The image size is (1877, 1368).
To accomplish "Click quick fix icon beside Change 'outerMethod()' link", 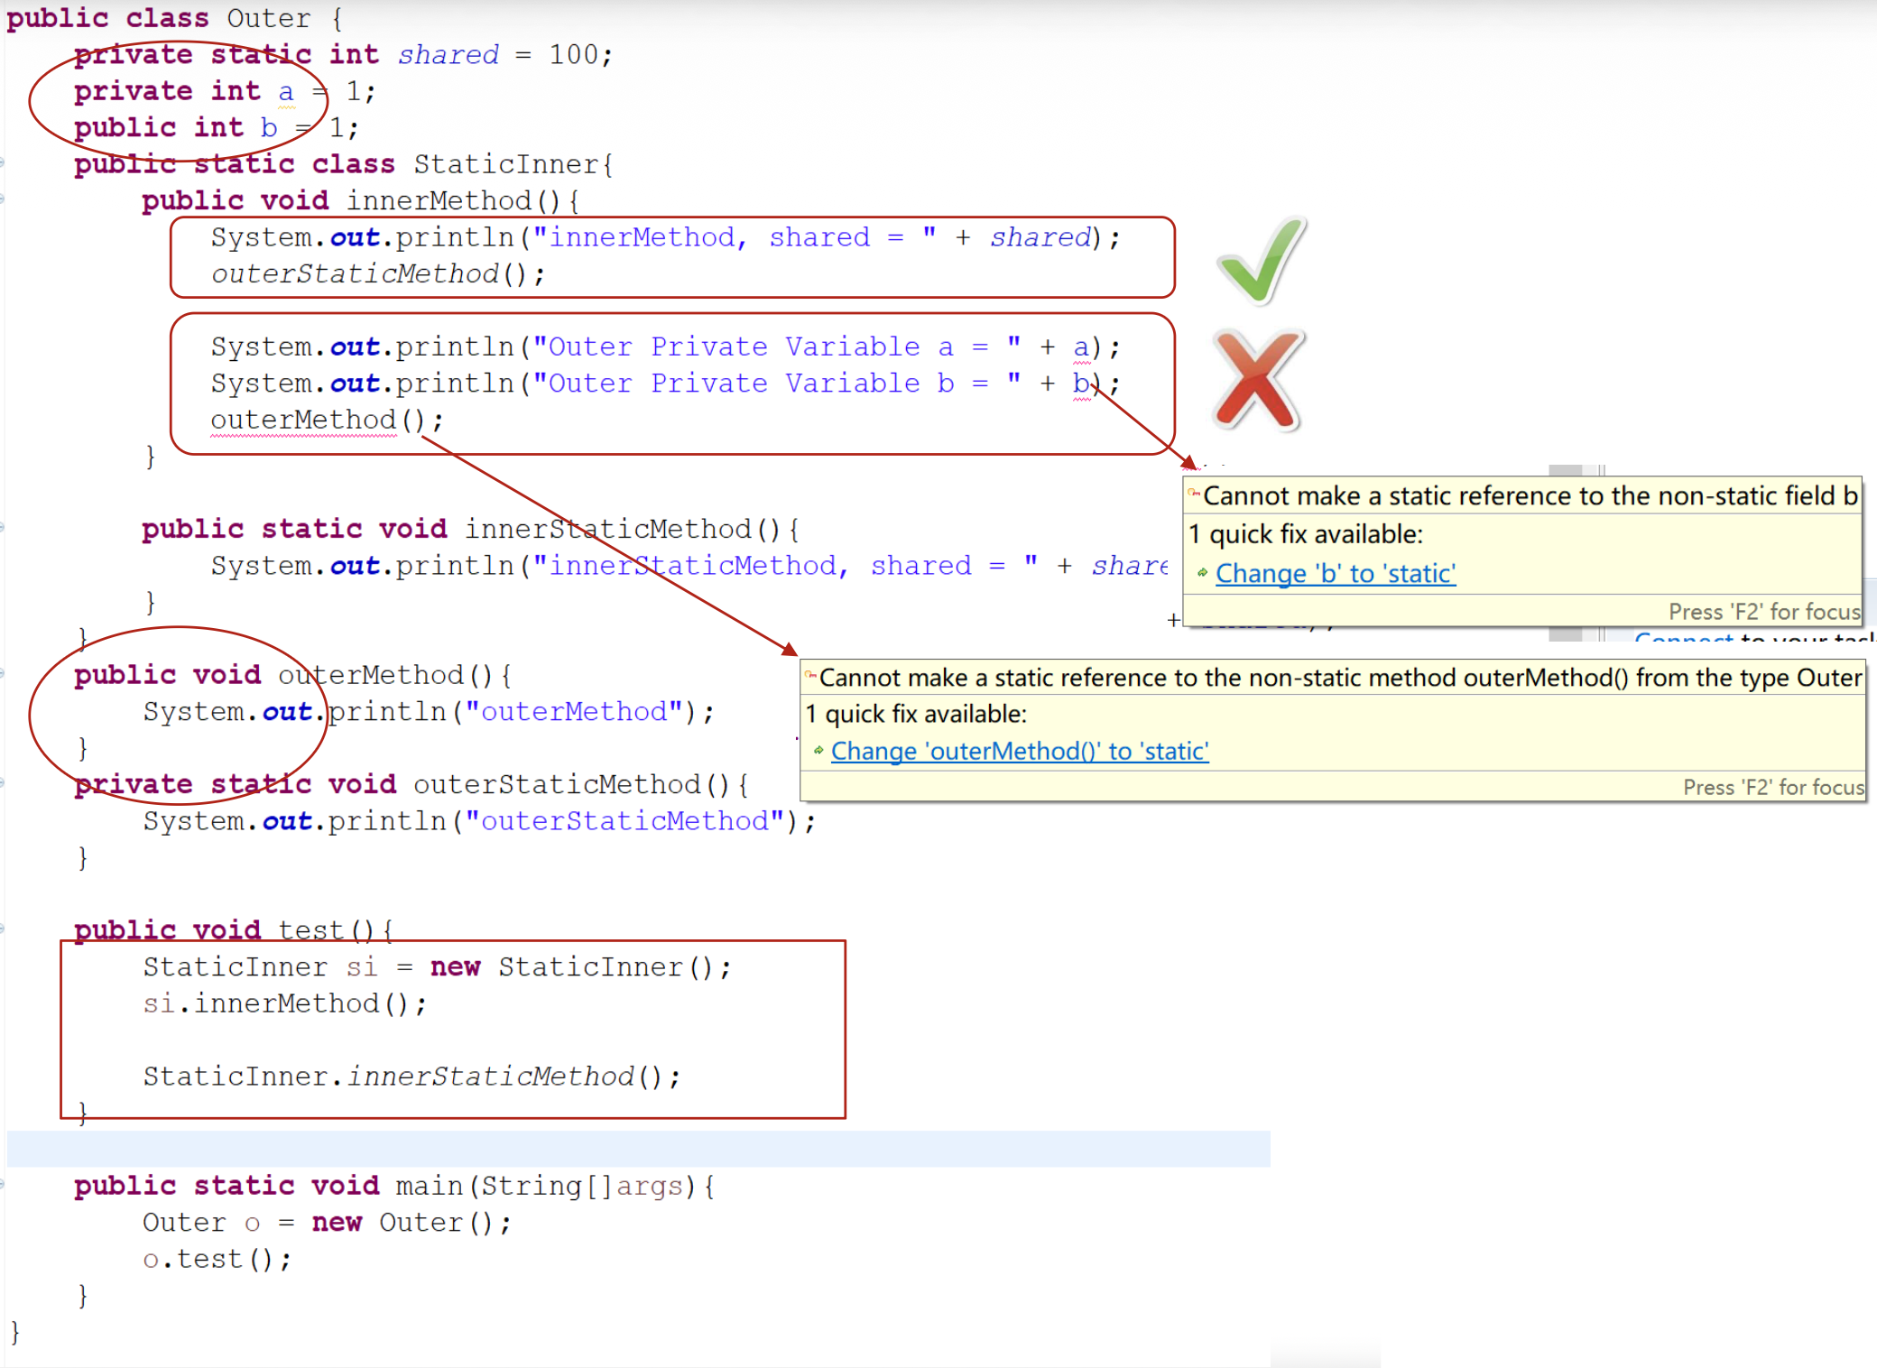I will [x=818, y=751].
